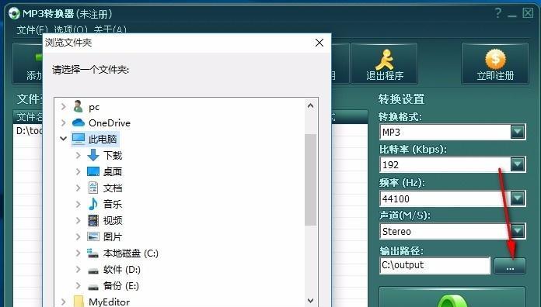Select the MyEditor label in folder tree
The image size is (541, 307).
(109, 302)
